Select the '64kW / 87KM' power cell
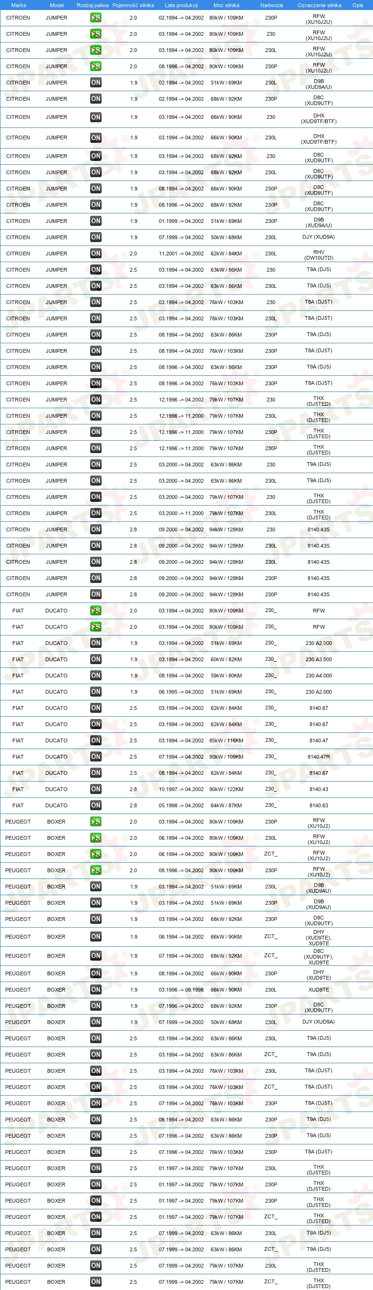 tap(226, 805)
